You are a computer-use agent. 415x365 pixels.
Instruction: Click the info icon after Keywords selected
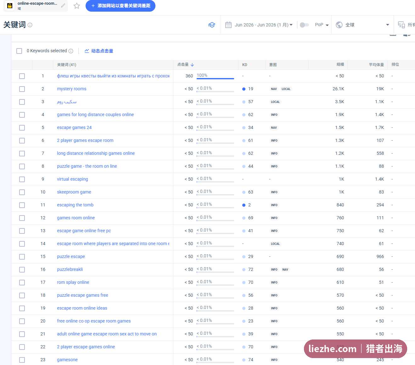(x=71, y=51)
